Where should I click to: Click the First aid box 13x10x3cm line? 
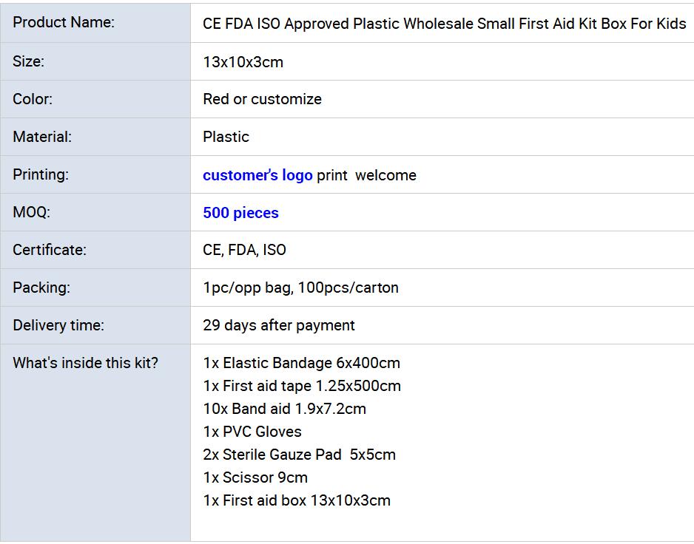(x=297, y=500)
